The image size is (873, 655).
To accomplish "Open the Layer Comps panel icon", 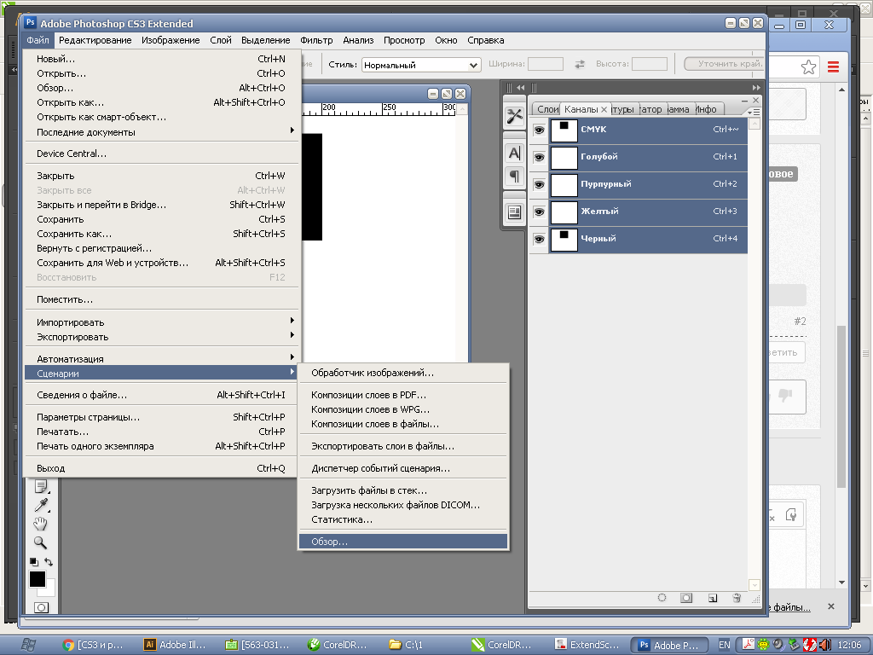I will [x=514, y=212].
